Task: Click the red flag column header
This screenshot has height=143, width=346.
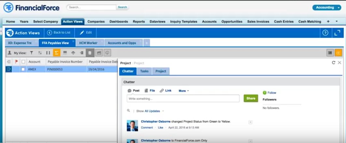Action: click(x=17, y=62)
